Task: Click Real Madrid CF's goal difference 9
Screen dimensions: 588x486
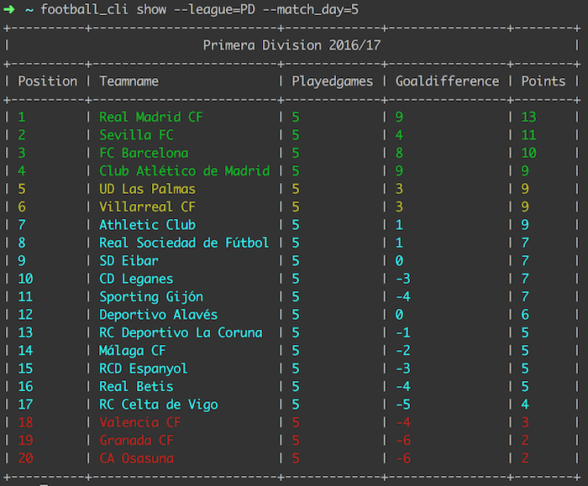Action: point(399,117)
